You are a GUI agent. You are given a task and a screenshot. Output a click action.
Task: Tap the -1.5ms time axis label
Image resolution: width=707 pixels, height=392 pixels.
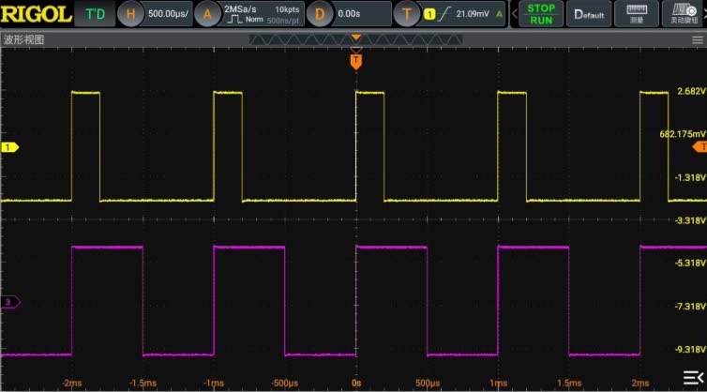pyautogui.click(x=143, y=383)
